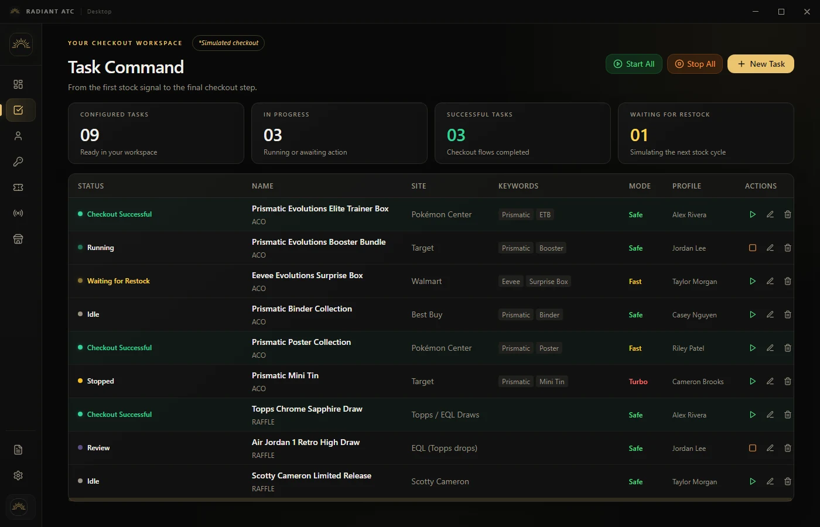Image resolution: width=820 pixels, height=527 pixels.
Task: Click the horizontal scrollbar below the table
Action: [431, 499]
